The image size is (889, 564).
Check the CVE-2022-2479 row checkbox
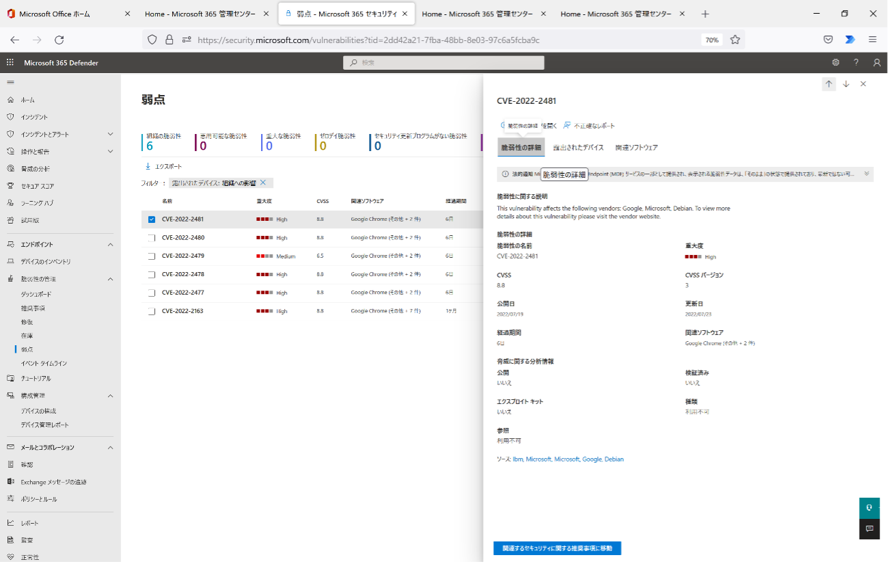pyautogui.click(x=152, y=256)
